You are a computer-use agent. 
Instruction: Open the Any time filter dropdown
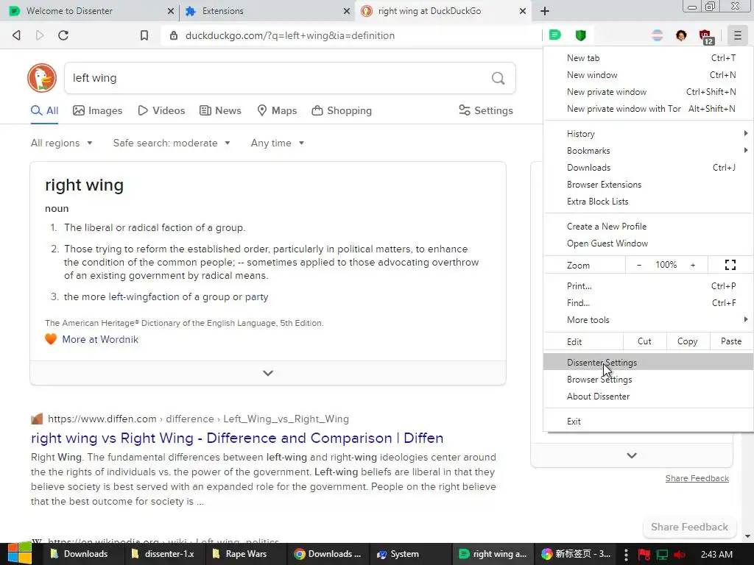[278, 143]
